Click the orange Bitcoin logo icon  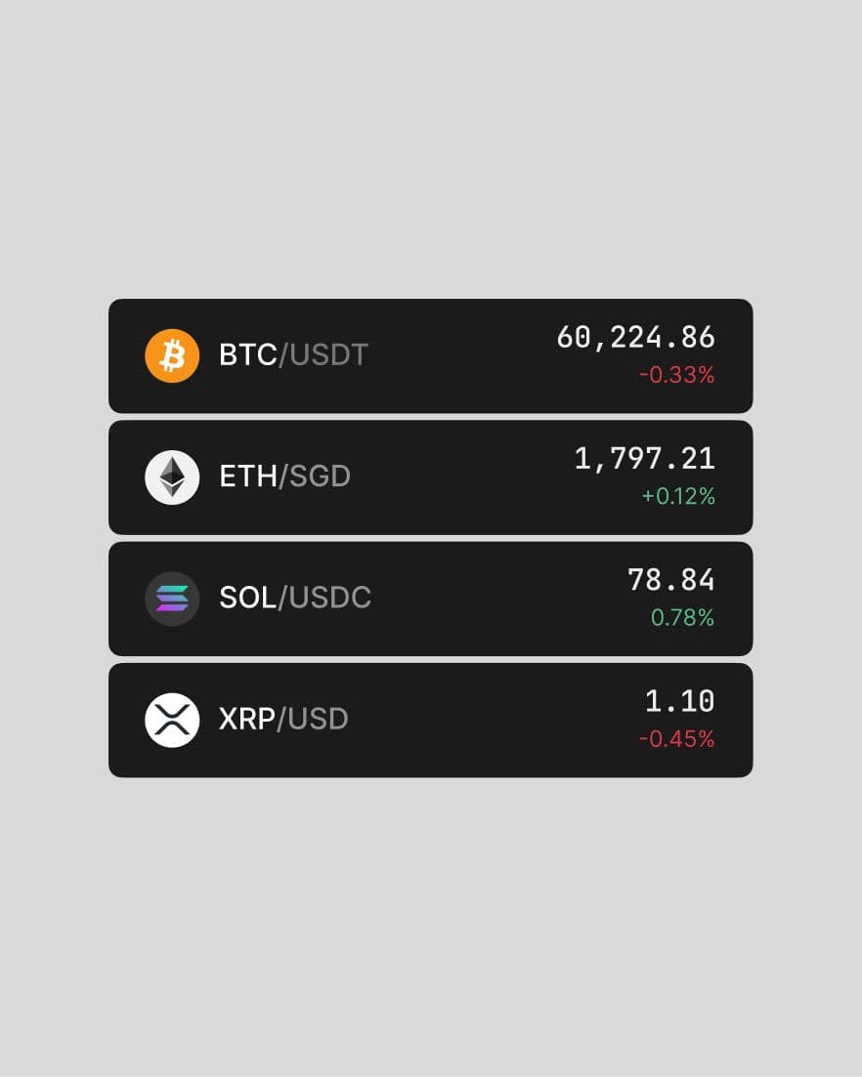(172, 355)
